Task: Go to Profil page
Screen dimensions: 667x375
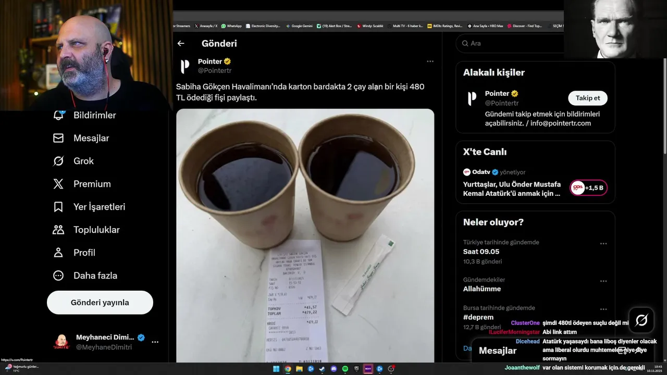Action: (x=74, y=253)
